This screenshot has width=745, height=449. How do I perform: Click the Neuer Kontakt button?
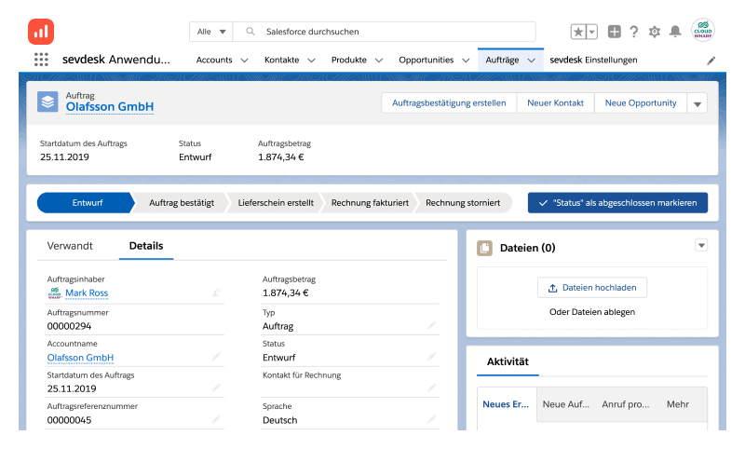click(555, 103)
